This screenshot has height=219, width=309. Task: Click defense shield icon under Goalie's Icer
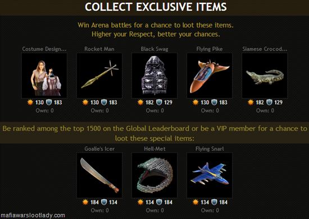[104, 202]
